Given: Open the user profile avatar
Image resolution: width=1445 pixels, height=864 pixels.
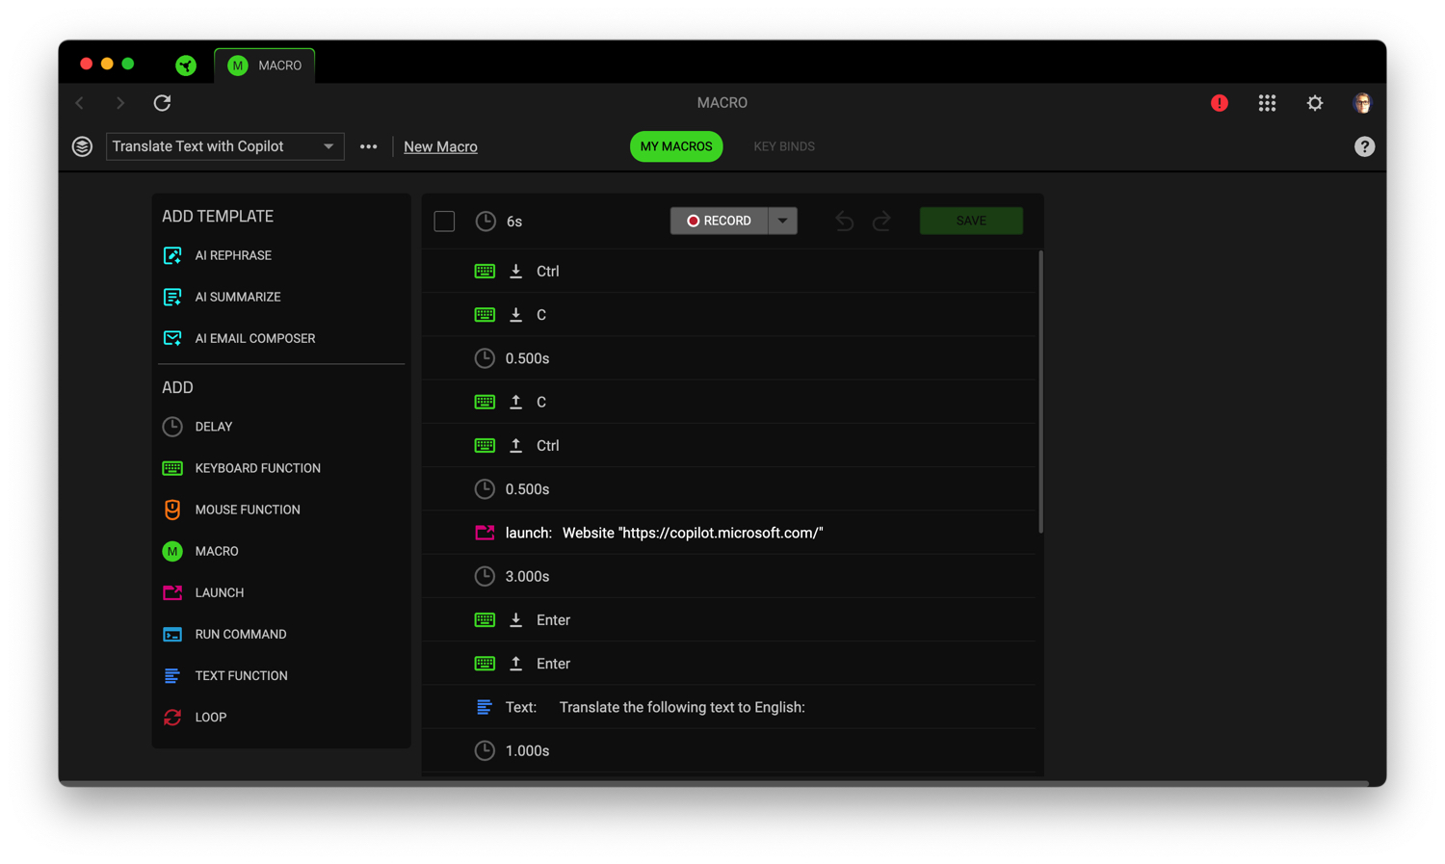Looking at the screenshot, I should pyautogui.click(x=1362, y=103).
